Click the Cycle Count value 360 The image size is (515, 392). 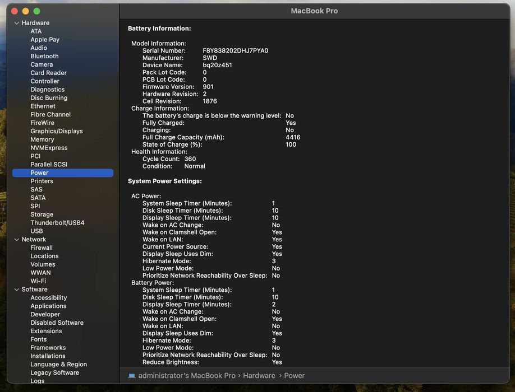(x=190, y=159)
